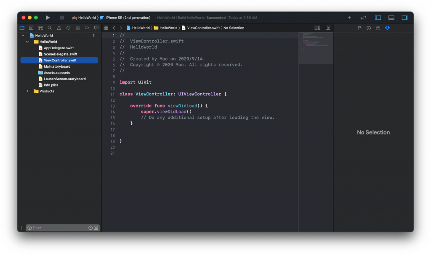The height and width of the screenshot is (255, 431).
Task: Click HelloWorld folder in the jump bar
Action: pos(166,28)
